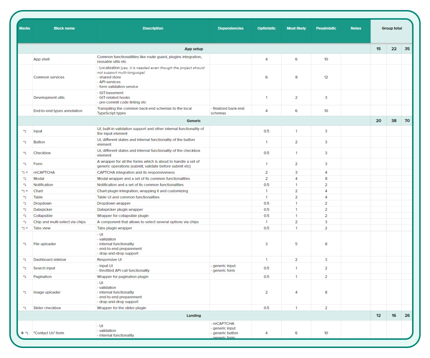Select the Pessimistic header cell
Image resolution: width=430 pixels, height=358 pixels.
click(326, 29)
